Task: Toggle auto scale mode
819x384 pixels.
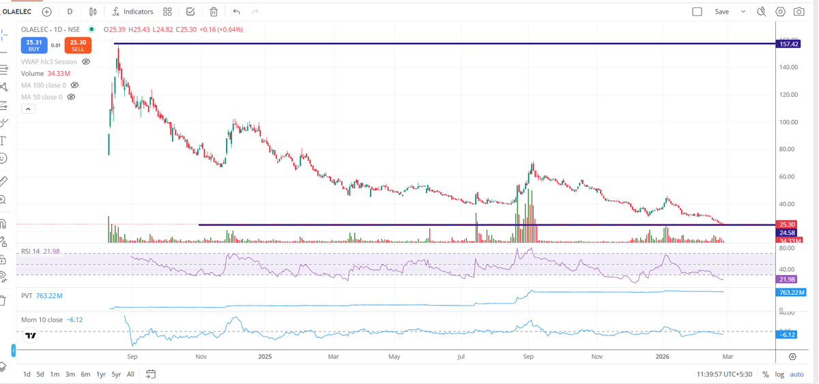Action: pos(796,374)
